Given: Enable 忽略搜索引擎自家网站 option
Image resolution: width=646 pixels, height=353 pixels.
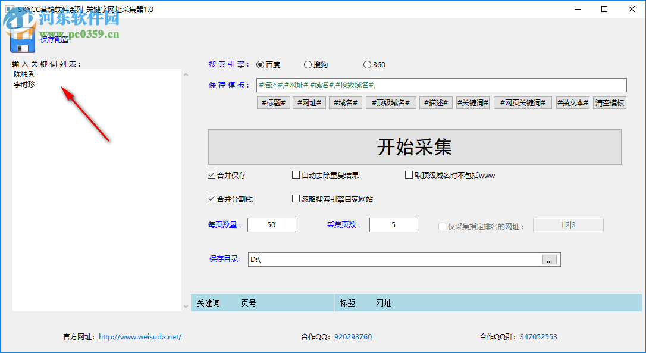Looking at the screenshot, I should click(296, 198).
